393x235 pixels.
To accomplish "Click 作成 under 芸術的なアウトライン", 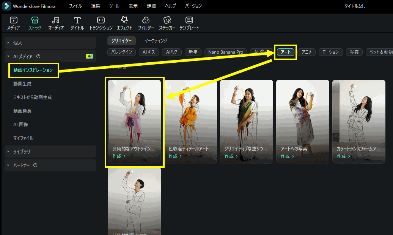I will pyautogui.click(x=119, y=156).
